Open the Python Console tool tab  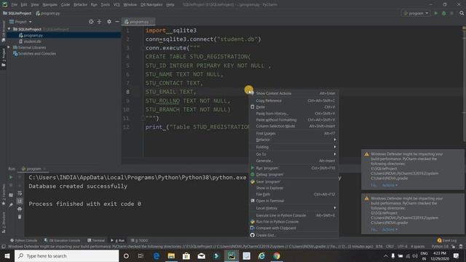click(23, 240)
